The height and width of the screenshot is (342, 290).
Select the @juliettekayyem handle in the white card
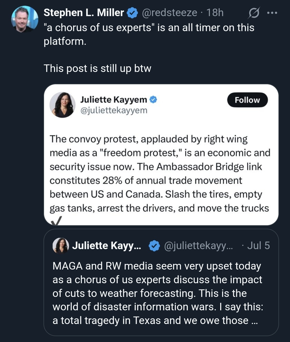[114, 110]
